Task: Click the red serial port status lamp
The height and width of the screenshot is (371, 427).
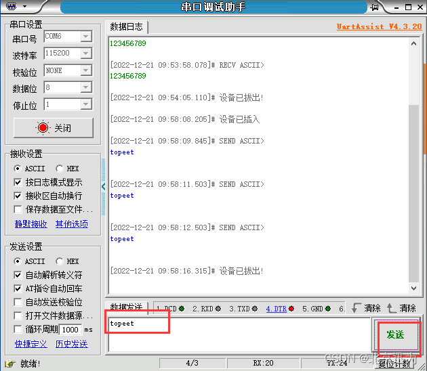Action: (43, 128)
